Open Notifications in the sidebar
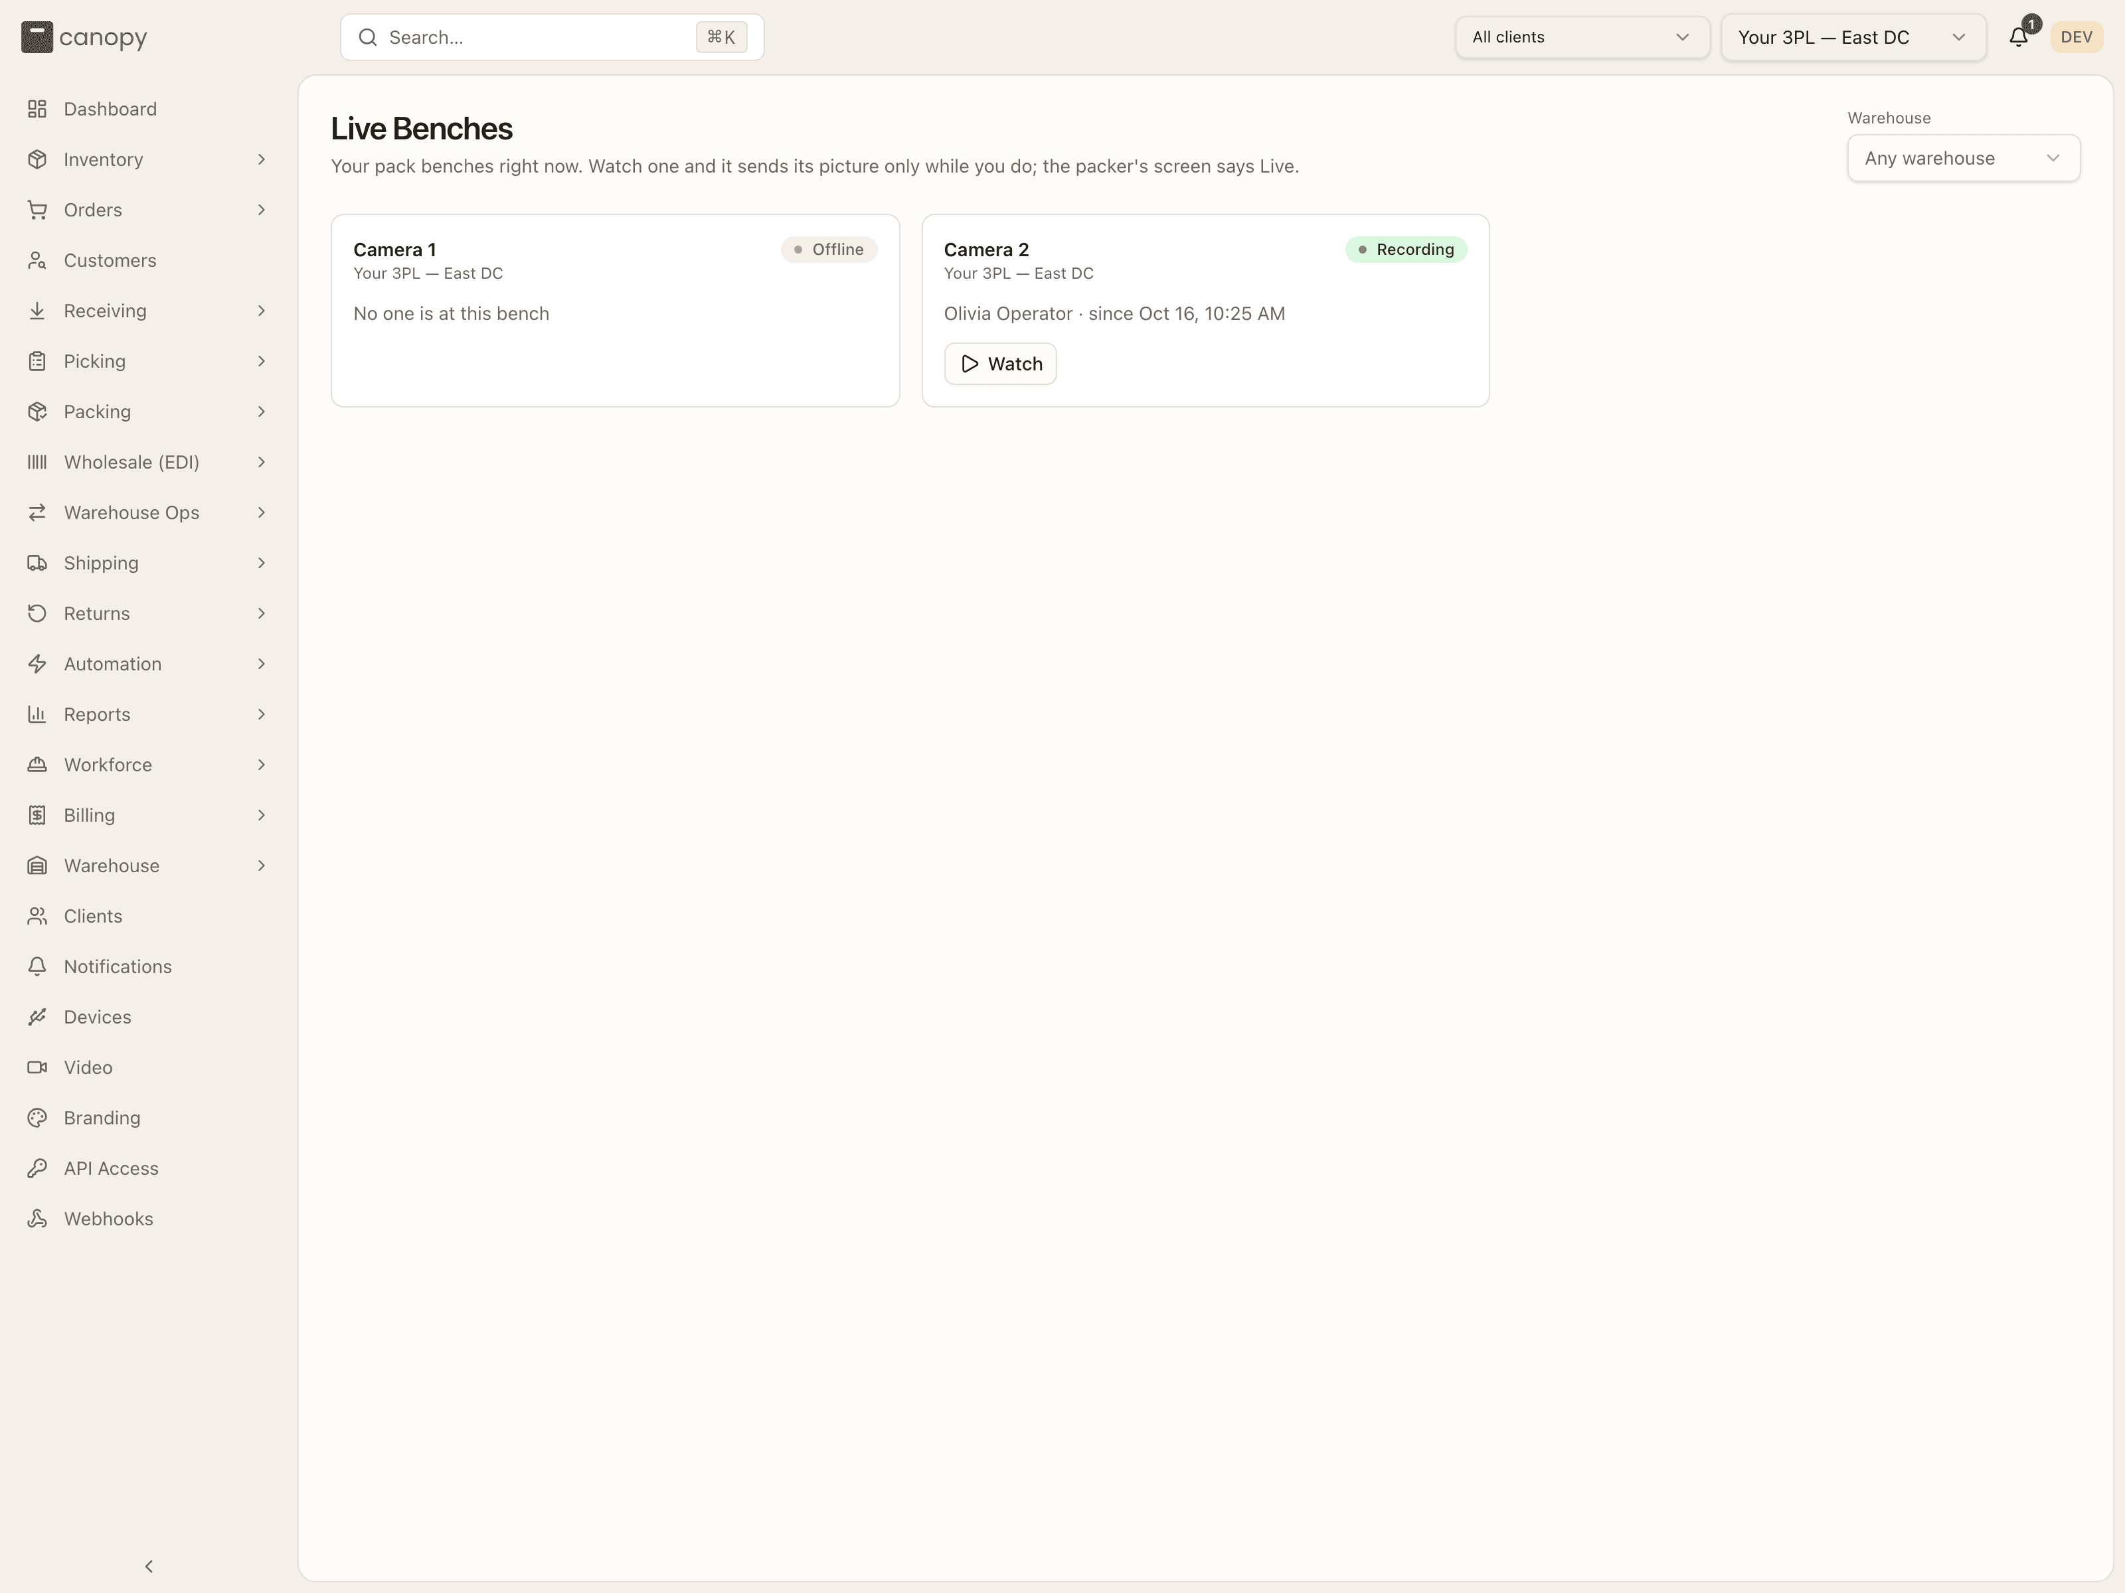Image resolution: width=2125 pixels, height=1593 pixels. tap(148, 966)
